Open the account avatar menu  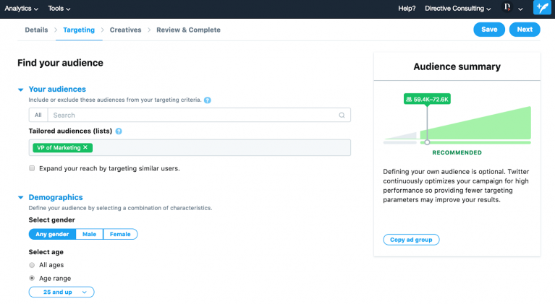pos(508,9)
